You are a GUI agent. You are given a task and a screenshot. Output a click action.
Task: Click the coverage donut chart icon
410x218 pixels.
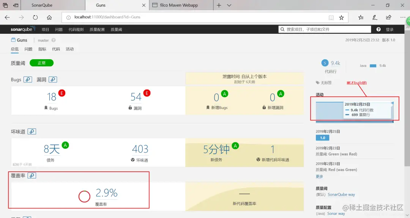pos(84,196)
